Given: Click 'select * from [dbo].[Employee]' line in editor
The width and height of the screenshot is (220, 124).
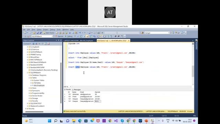Looking at the screenshot, I should [83, 58].
